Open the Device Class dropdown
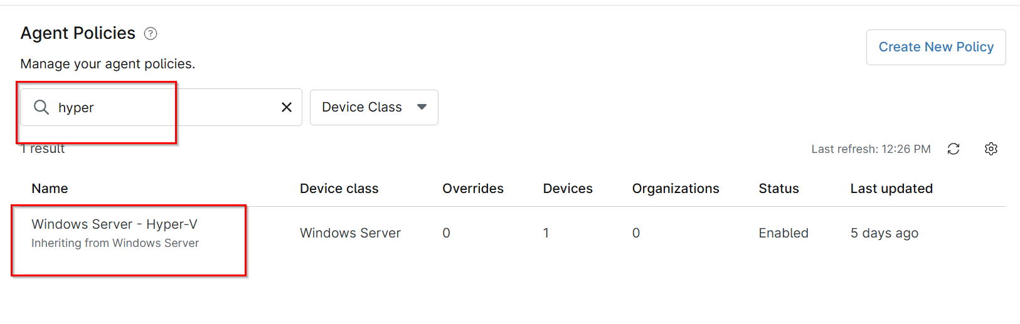The height and width of the screenshot is (324, 1020). pos(374,107)
